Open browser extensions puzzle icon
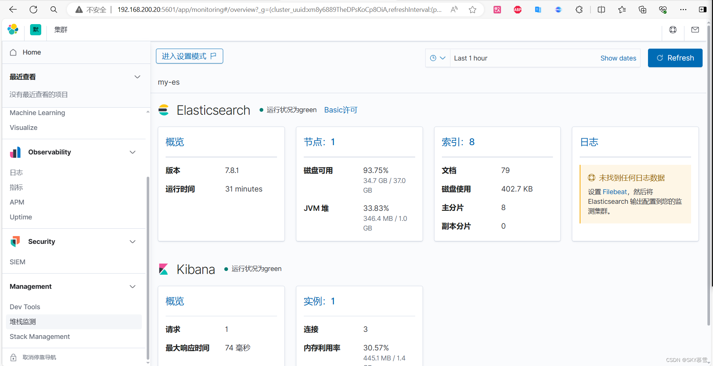Screen dimensions: 713x366 pyautogui.click(x=579, y=10)
